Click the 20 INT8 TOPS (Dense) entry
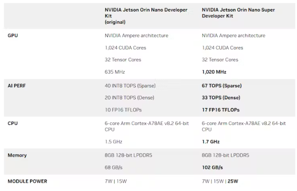The image size is (297, 191). (129, 98)
